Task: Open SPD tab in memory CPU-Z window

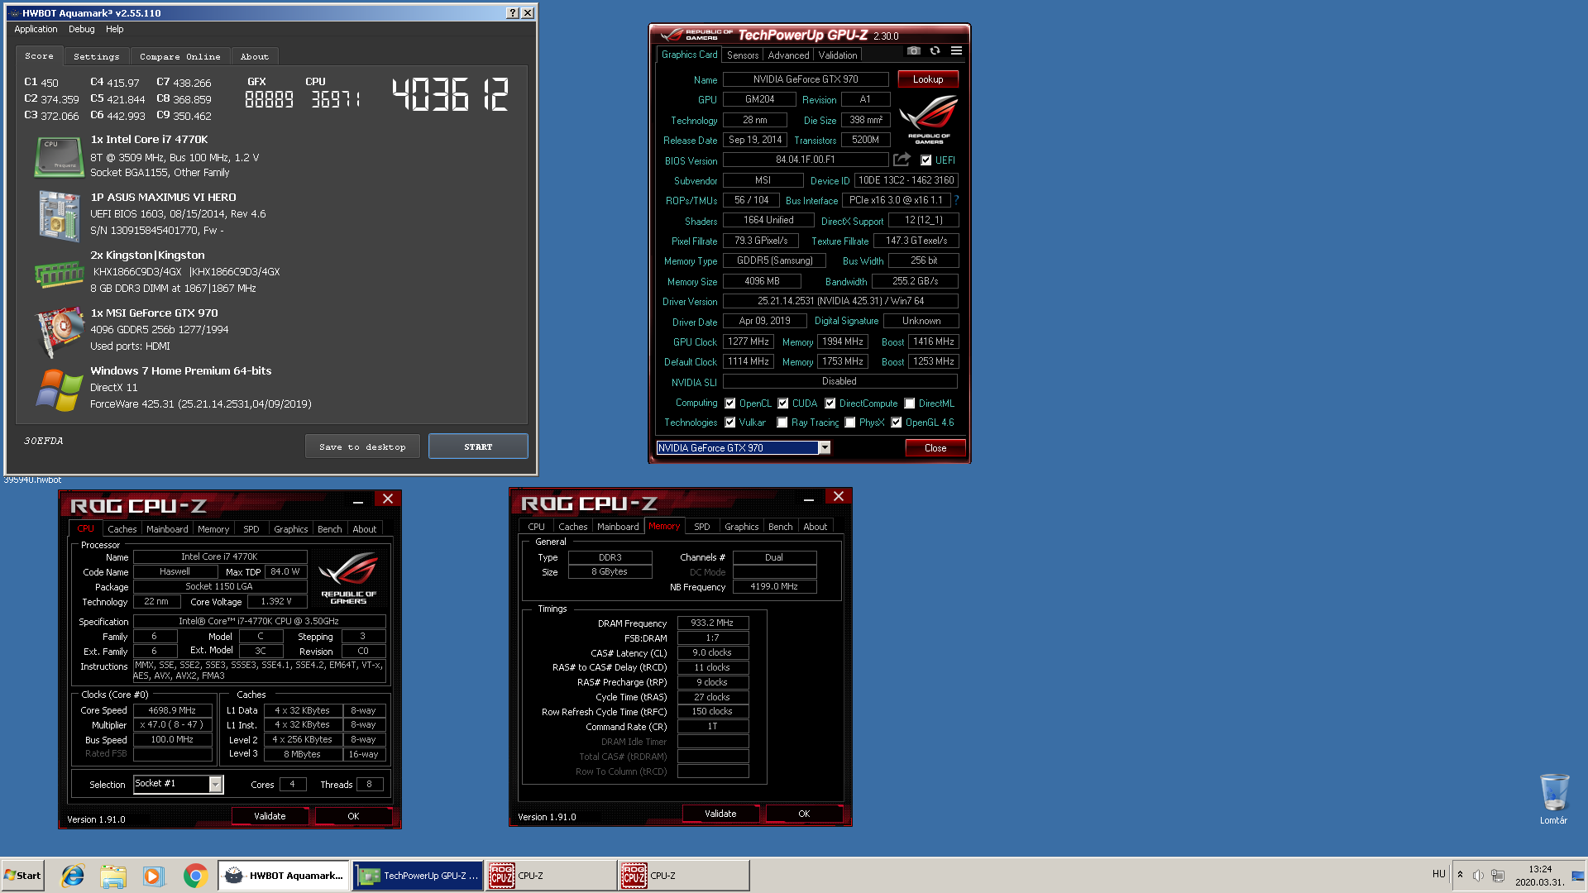Action: tap(701, 527)
